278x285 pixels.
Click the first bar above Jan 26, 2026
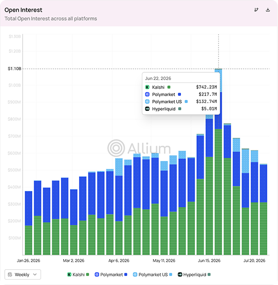(28, 223)
